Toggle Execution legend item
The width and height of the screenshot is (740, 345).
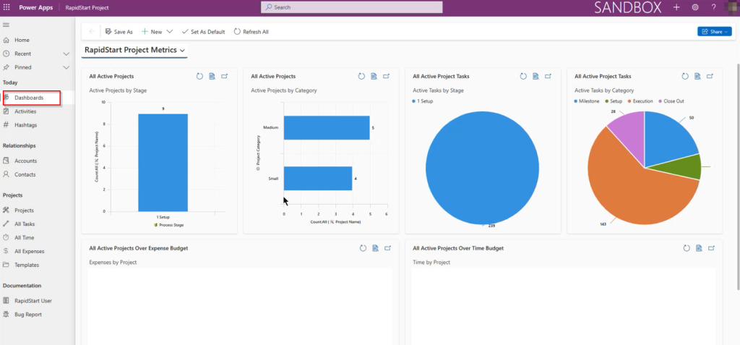click(x=640, y=101)
